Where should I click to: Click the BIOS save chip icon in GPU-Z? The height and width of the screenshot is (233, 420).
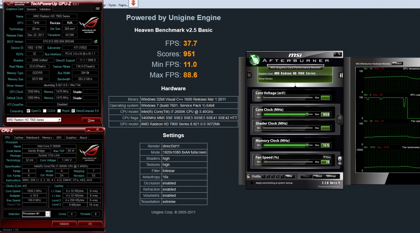point(95,41)
